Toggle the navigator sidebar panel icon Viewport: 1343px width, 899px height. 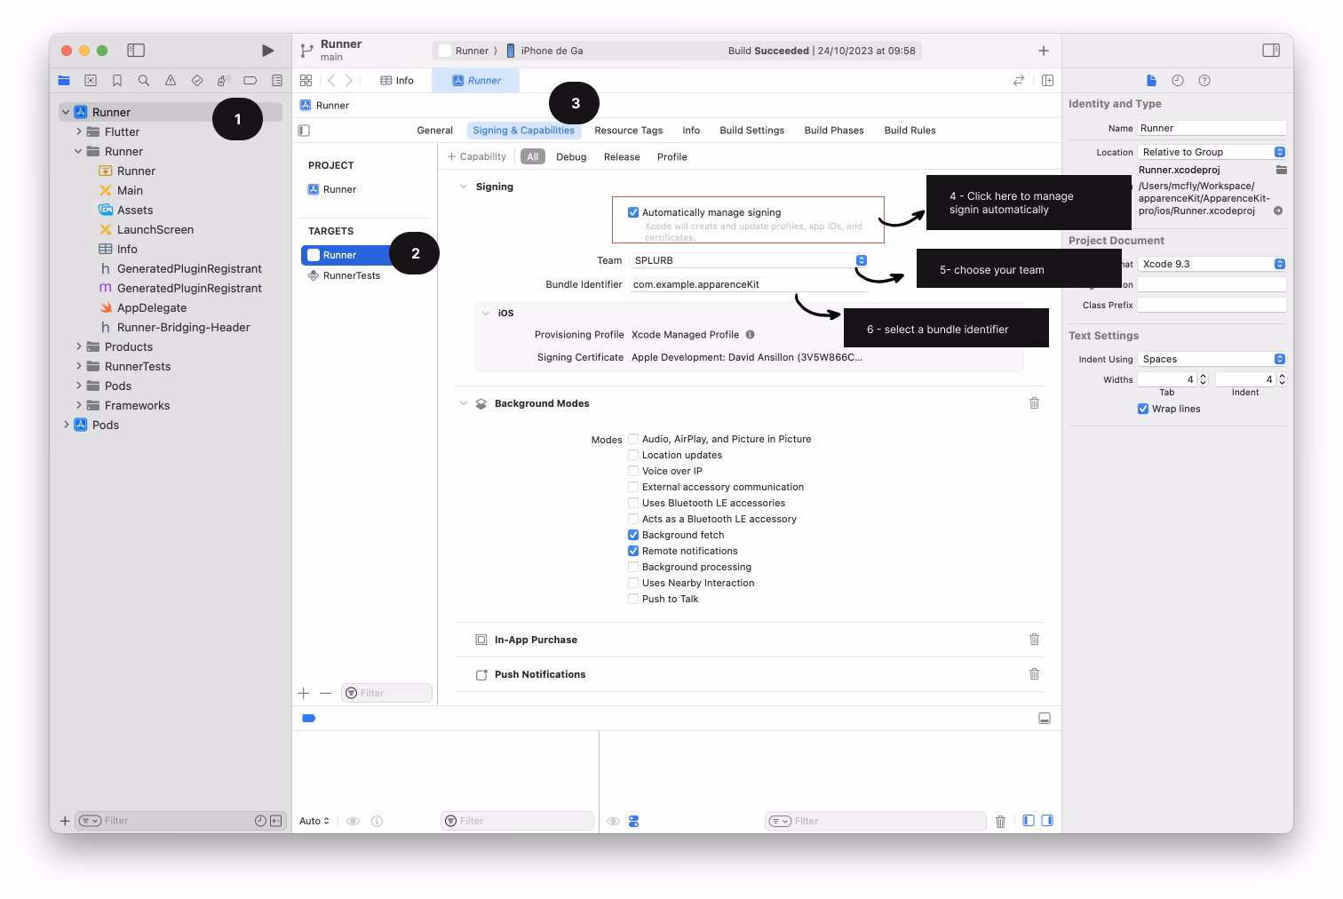[x=136, y=51]
